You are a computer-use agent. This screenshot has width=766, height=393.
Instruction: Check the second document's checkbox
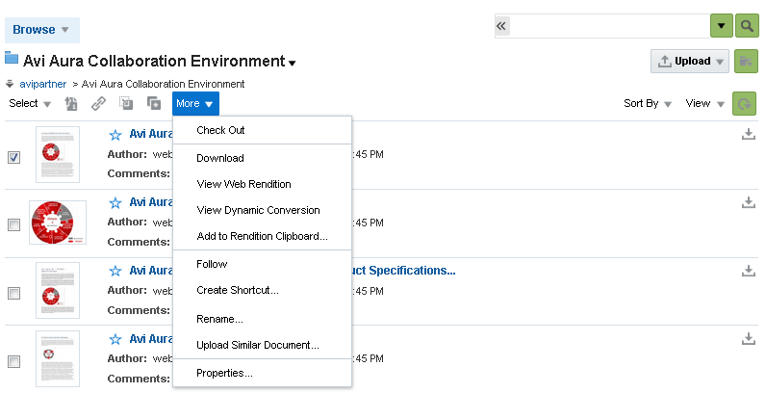(13, 224)
